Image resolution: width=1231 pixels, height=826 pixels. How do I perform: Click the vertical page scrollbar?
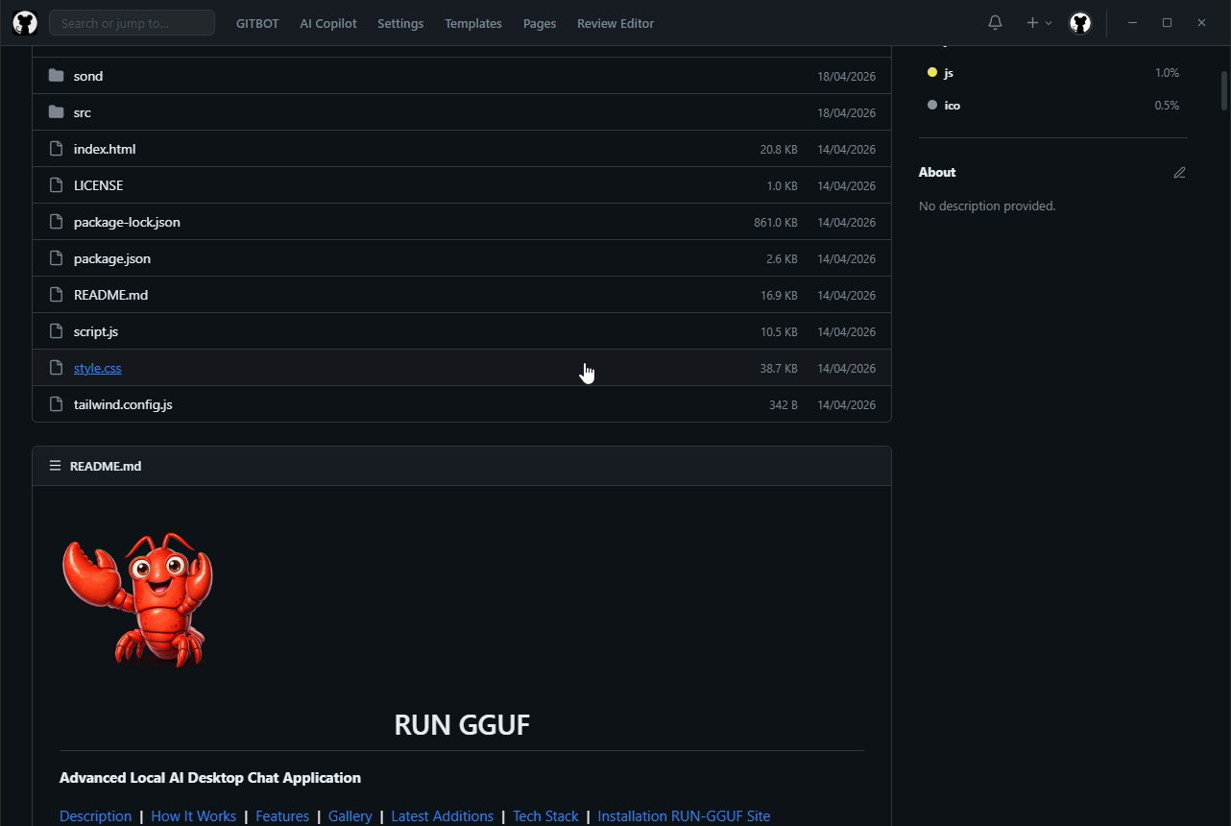[1223, 91]
